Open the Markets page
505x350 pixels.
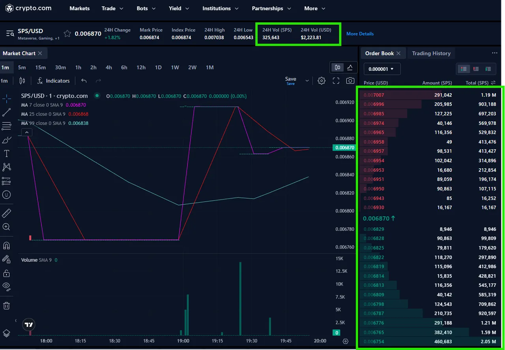pos(79,8)
